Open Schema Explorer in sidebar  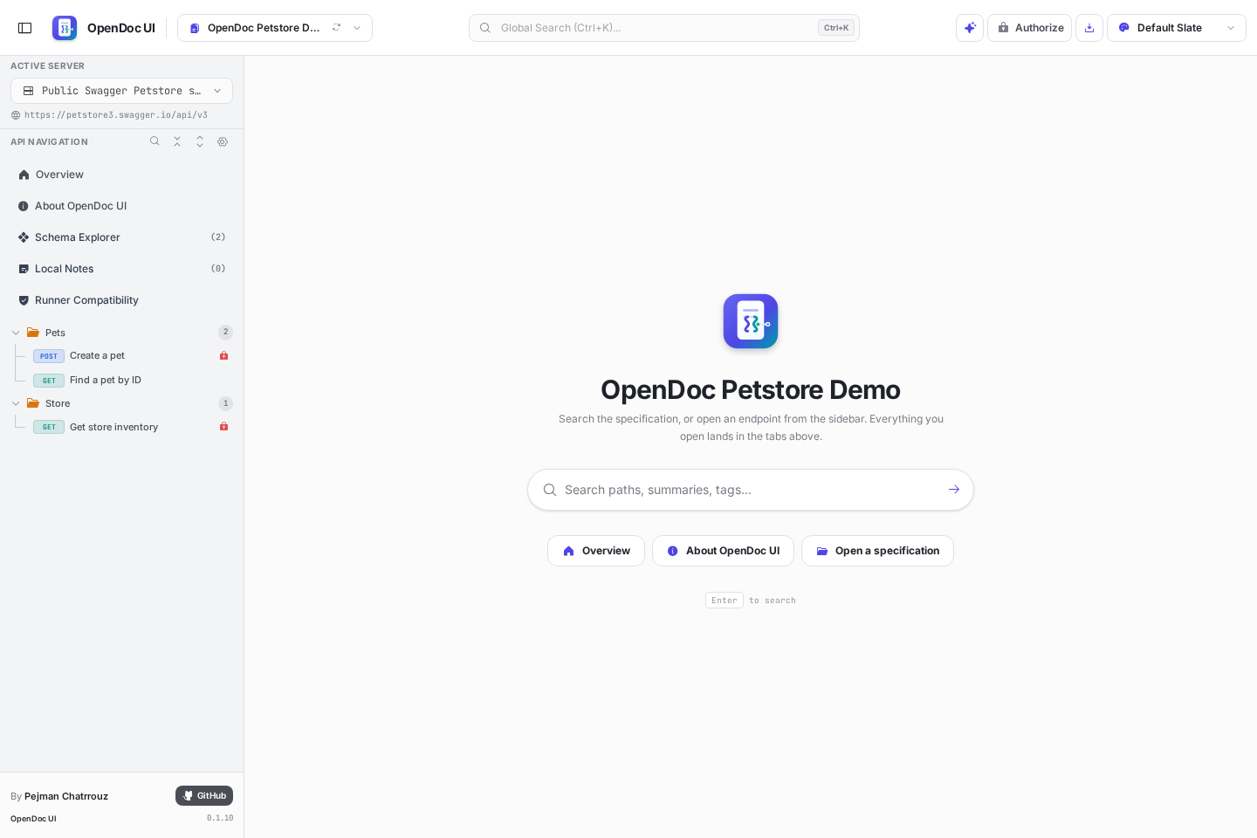click(x=121, y=237)
